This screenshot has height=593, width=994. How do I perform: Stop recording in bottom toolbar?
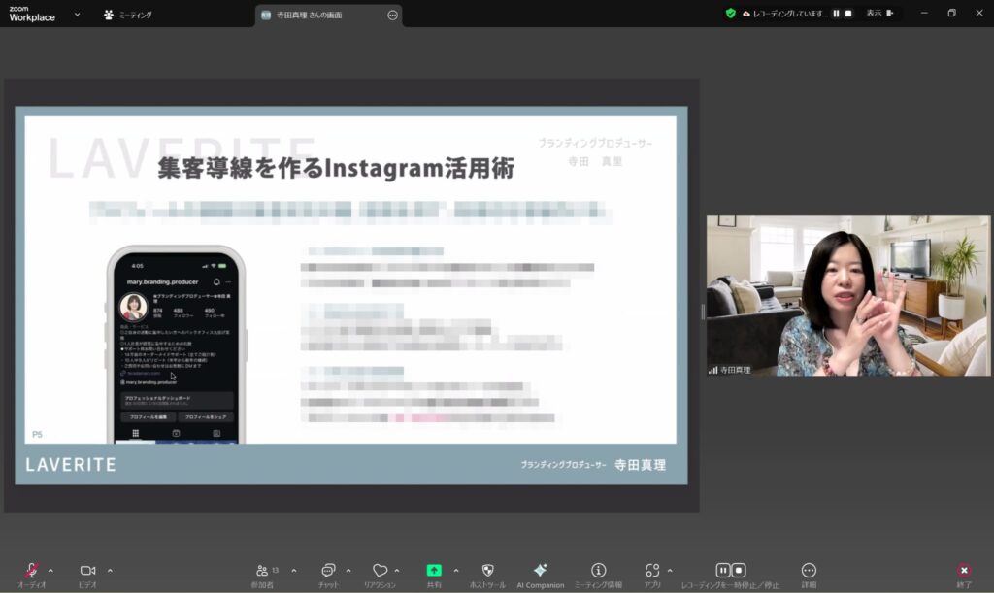pos(739,570)
